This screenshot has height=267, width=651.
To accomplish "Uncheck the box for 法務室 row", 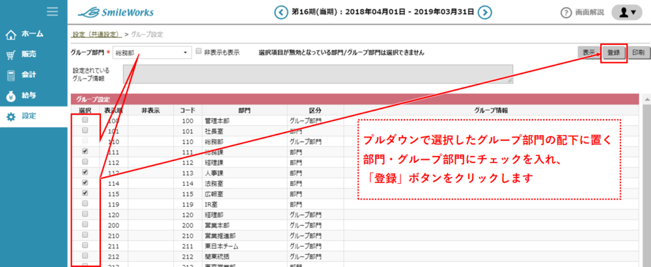I will click(x=85, y=182).
